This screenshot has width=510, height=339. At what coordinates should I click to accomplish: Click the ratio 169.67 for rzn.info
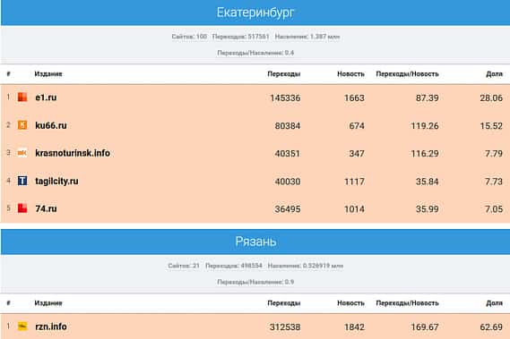tap(425, 326)
